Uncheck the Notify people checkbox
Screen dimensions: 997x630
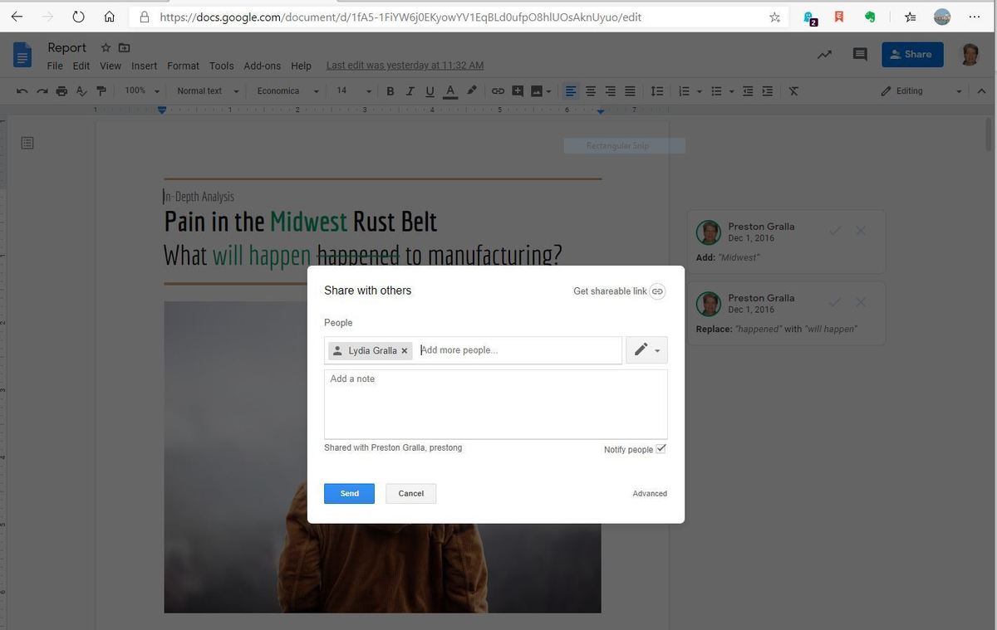coord(661,449)
